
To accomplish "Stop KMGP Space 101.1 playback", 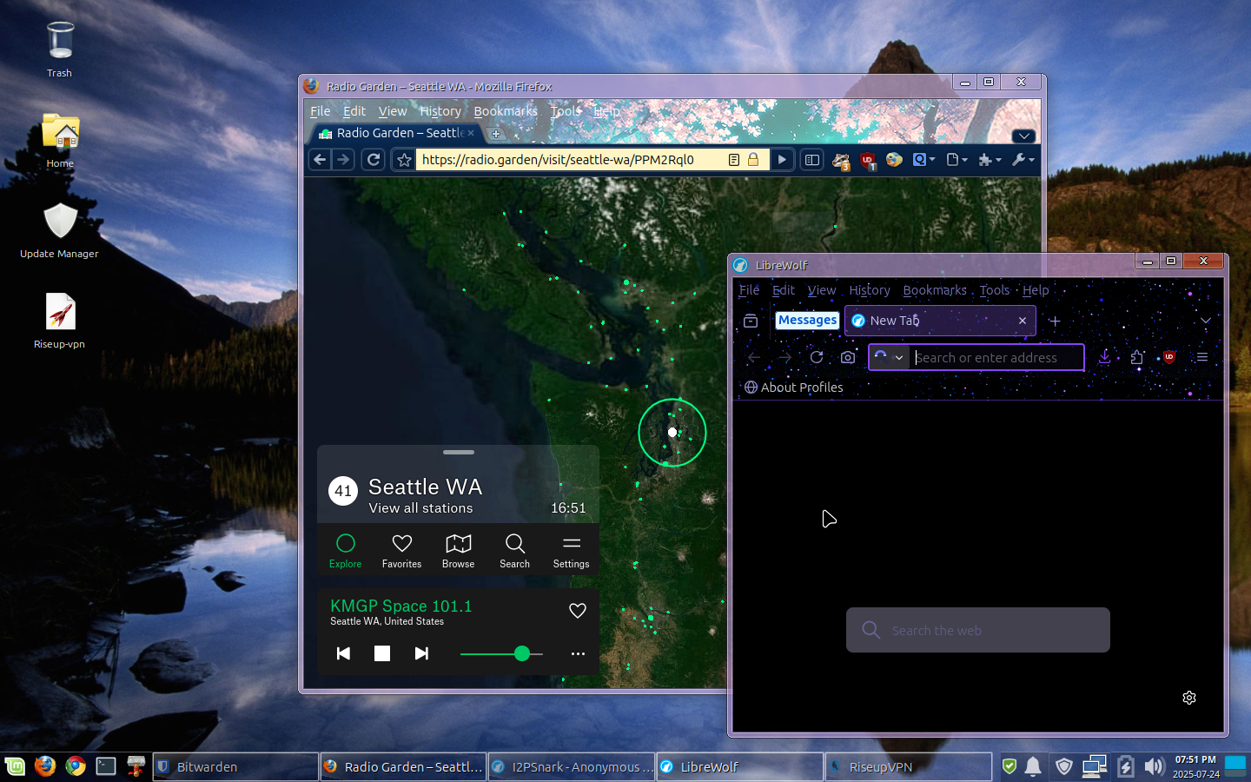I will point(382,653).
